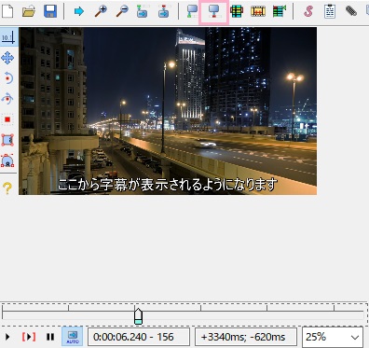
Task: Select the Scale subtitles tool
Action: coord(7,119)
